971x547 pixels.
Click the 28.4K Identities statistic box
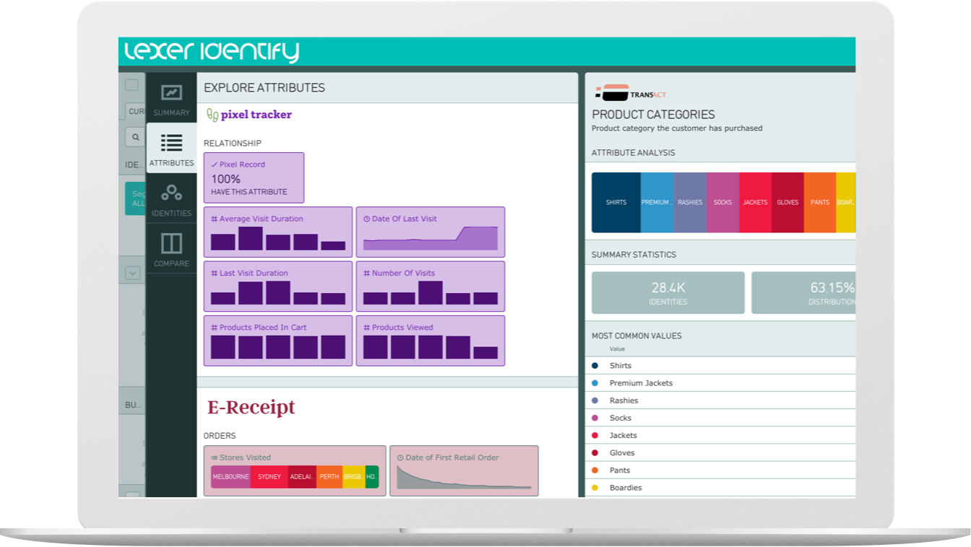point(668,292)
